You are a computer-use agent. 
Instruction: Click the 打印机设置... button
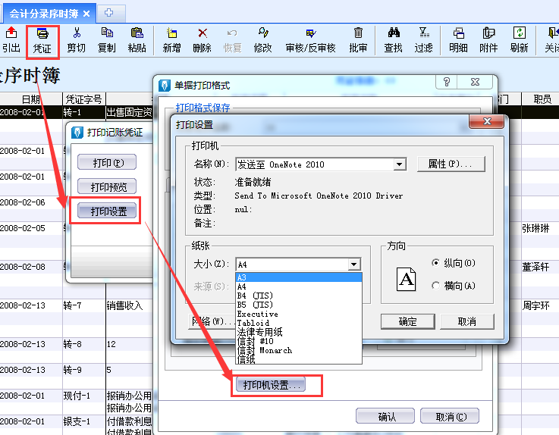pyautogui.click(x=273, y=385)
